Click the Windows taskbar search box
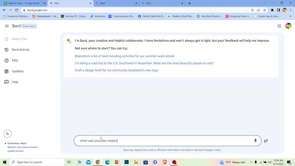Screen dimensions: 295x166 (x=37, y=162)
